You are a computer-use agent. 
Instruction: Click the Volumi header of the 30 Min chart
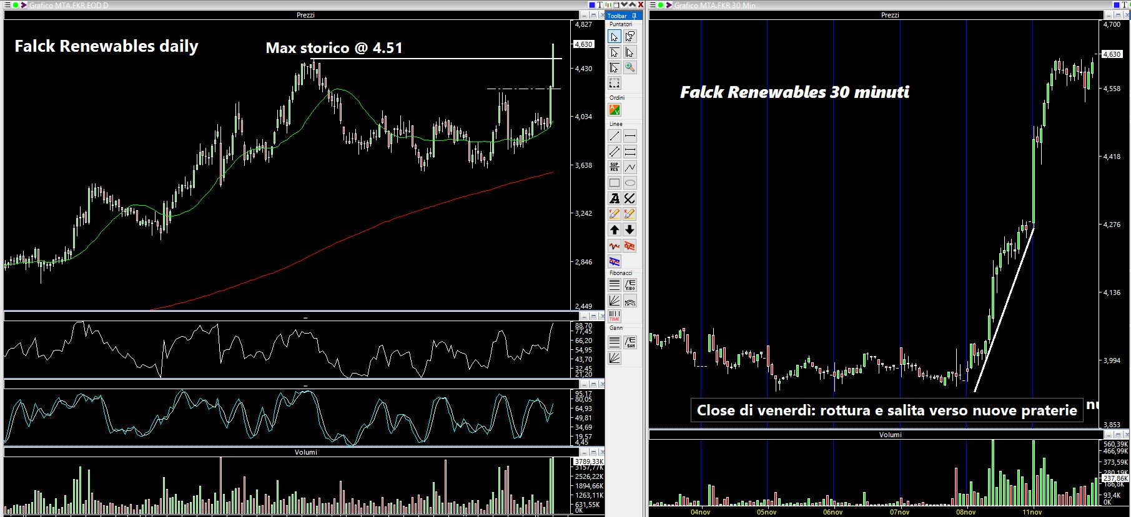(x=891, y=435)
